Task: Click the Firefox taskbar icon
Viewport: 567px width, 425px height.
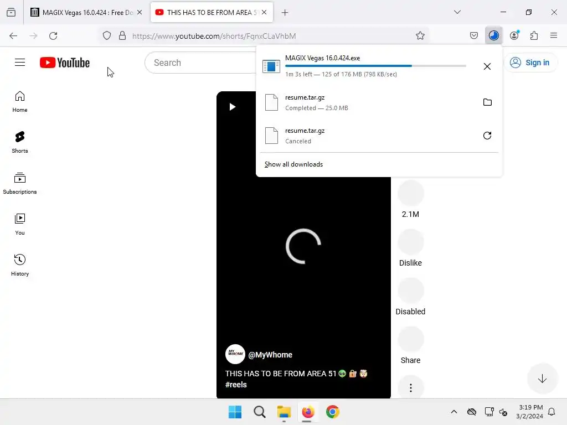Action: 308,412
